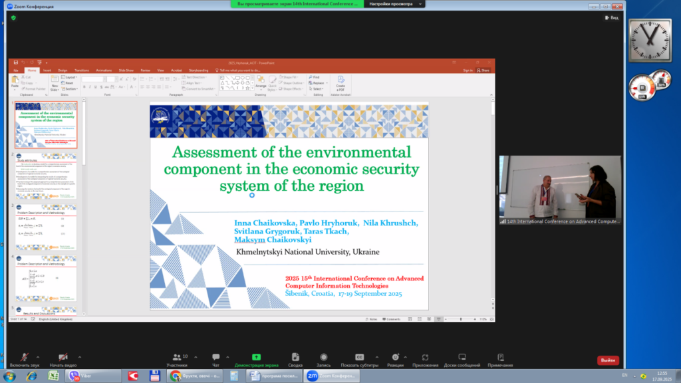Turn on camera with Начать видео
Viewport: 681px width, 383px height.
tap(63, 358)
